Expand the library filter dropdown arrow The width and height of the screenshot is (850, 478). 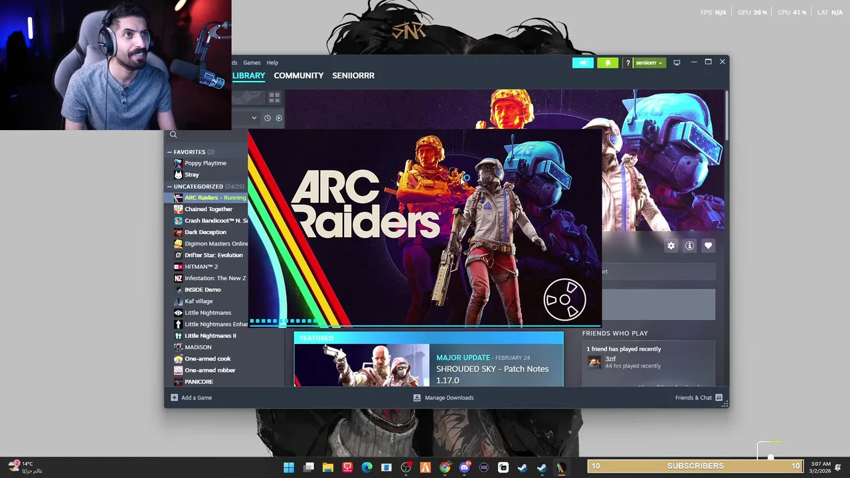click(x=254, y=118)
